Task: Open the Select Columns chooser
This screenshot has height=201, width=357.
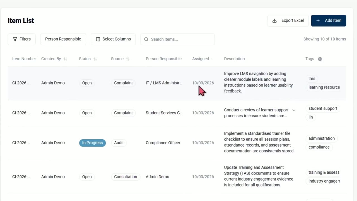Action: 113,39
